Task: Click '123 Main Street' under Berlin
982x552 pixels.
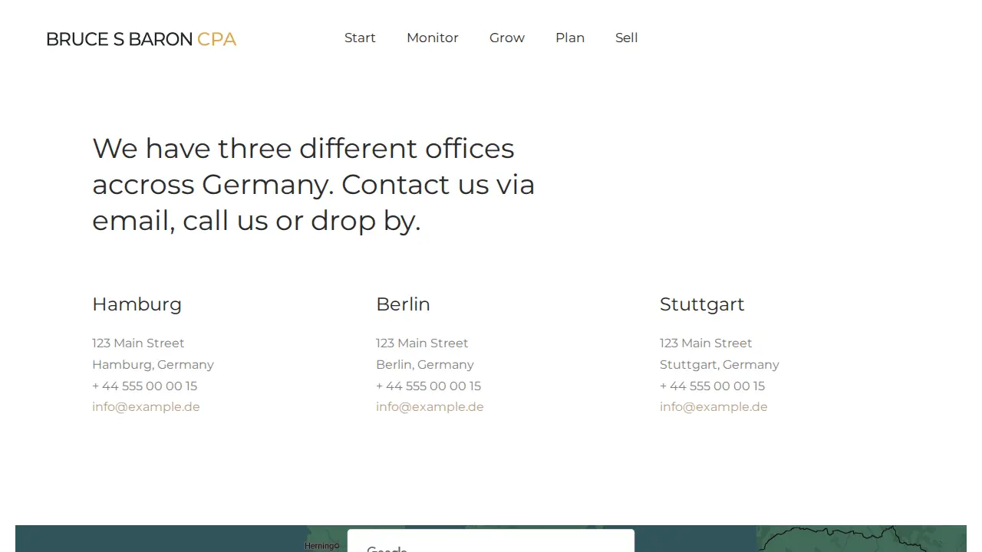Action: pos(422,343)
